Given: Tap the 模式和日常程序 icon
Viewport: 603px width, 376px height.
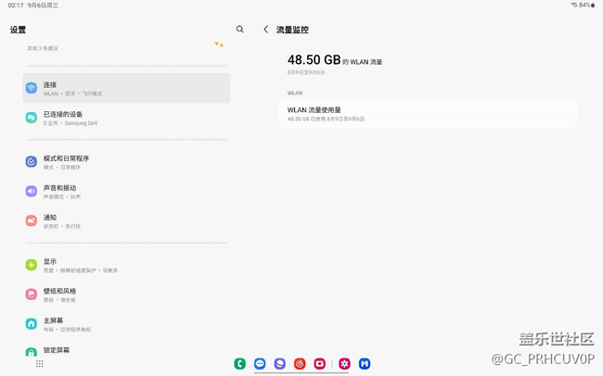Looking at the screenshot, I should [32, 161].
